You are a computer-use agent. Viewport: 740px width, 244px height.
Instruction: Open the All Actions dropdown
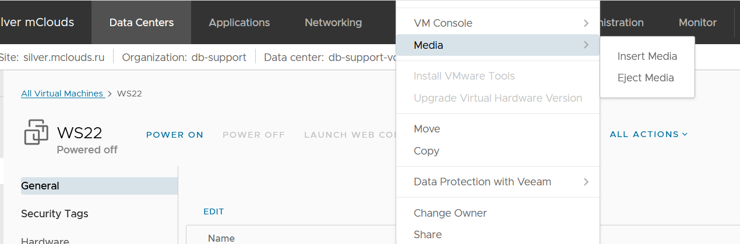click(649, 134)
